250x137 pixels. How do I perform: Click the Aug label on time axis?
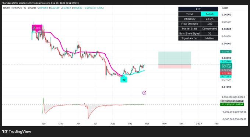click(x=113, y=124)
